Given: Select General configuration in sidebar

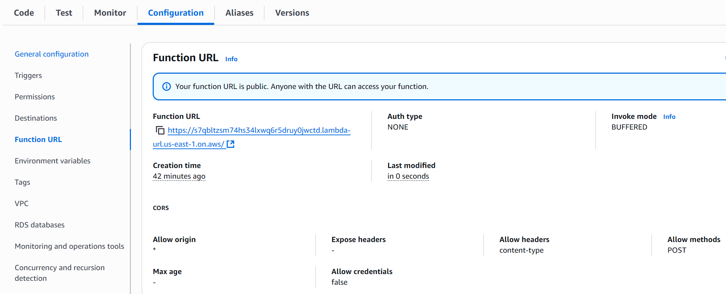Looking at the screenshot, I should (51, 54).
